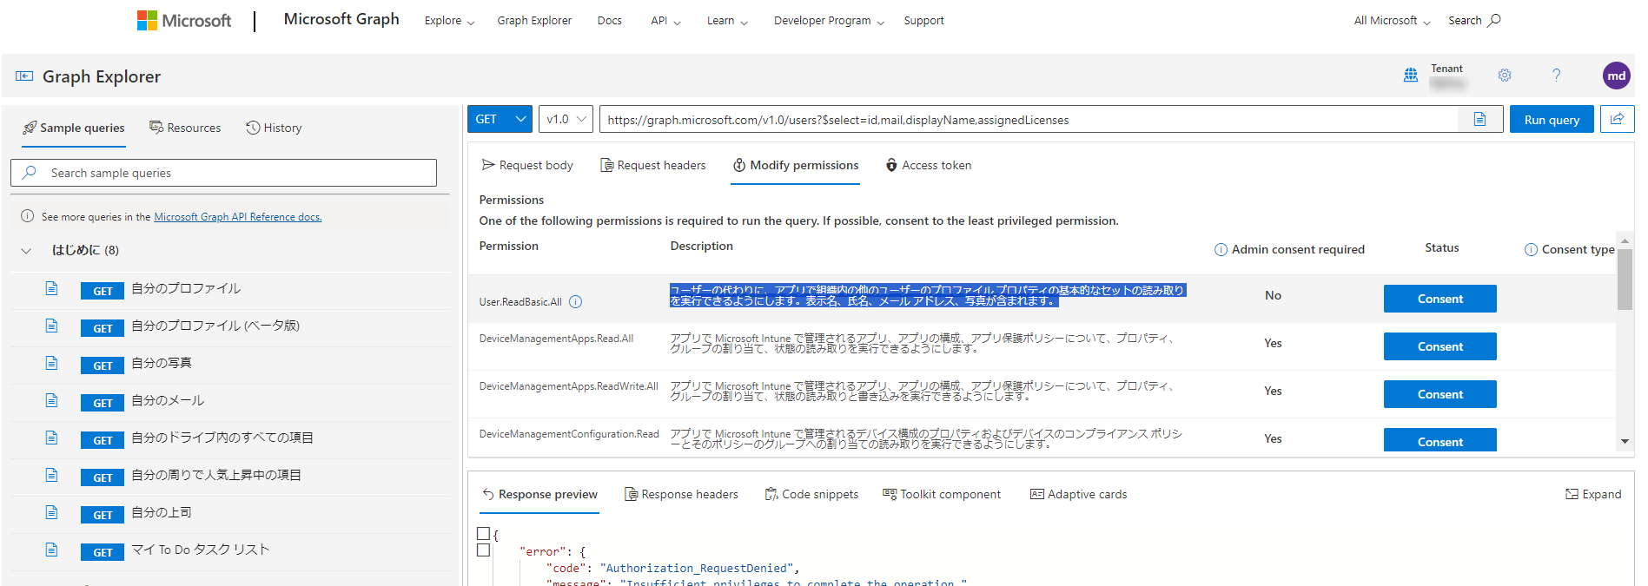1648x586 pixels.
Task: Consent to DeviceManagementApps.ReadWrite.All permission
Action: (x=1440, y=394)
